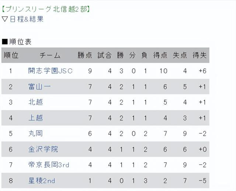The height and width of the screenshot is (191, 236).
Task: Open the 開志学園JSC team link
Action: tap(50, 71)
